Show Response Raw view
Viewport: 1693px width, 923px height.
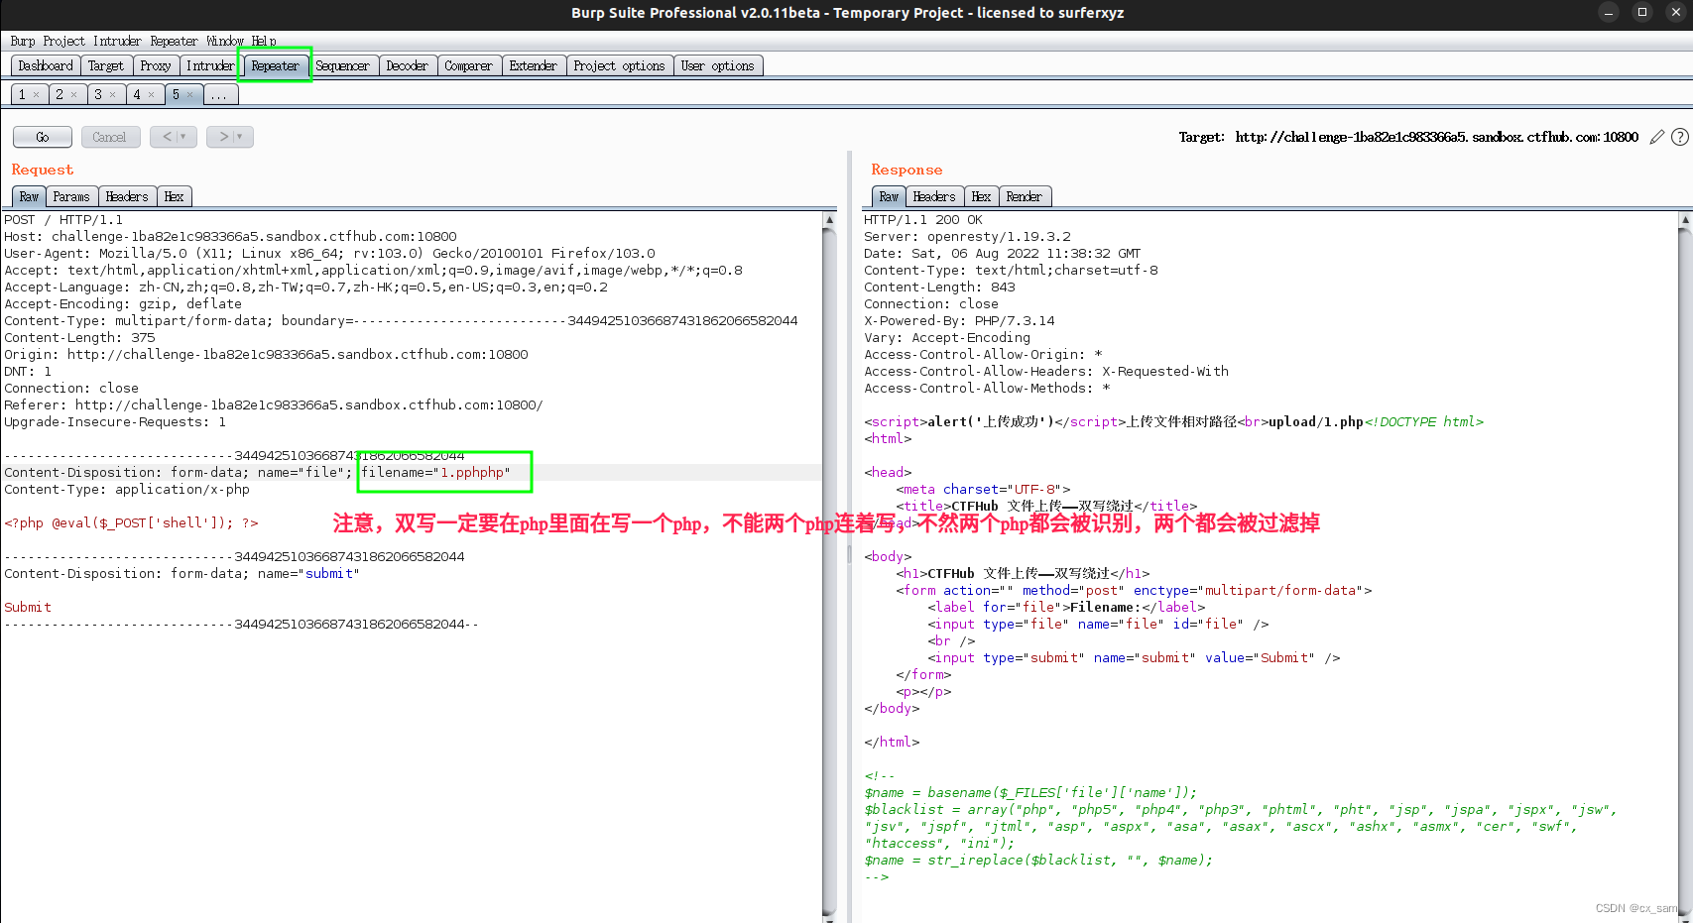[889, 196]
